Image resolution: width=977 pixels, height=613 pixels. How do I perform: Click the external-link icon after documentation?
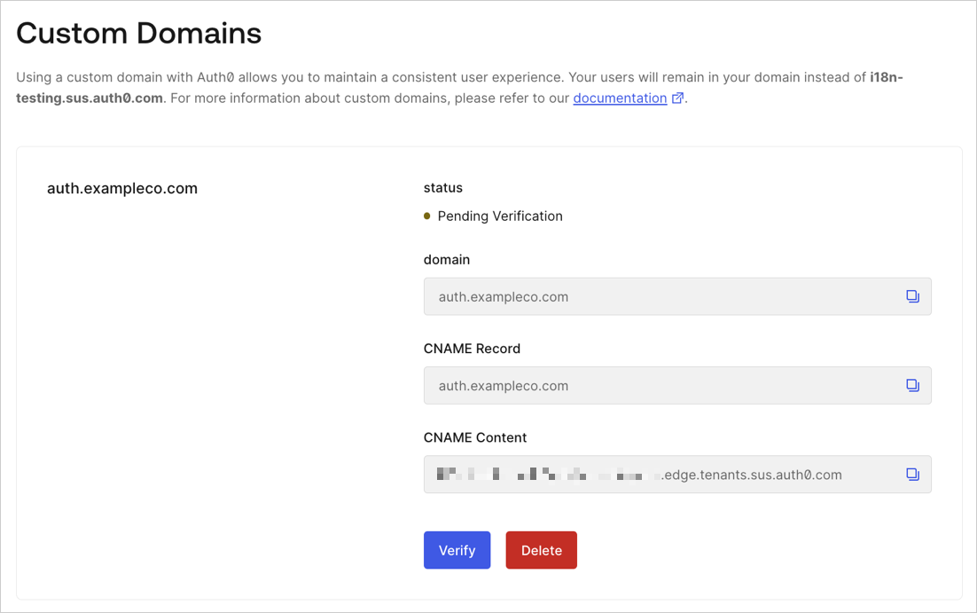click(x=678, y=98)
